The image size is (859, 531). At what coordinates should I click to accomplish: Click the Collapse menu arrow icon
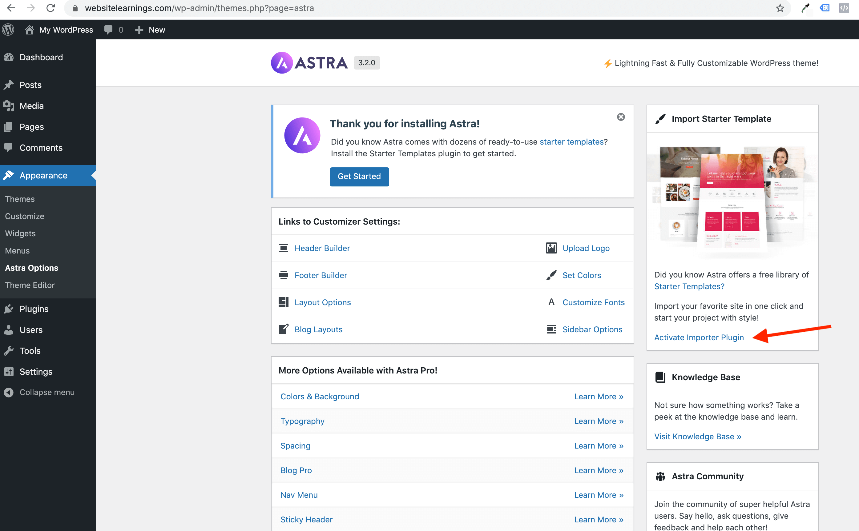click(x=9, y=392)
